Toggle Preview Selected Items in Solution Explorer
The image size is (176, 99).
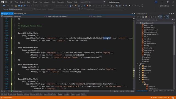tap(167, 17)
